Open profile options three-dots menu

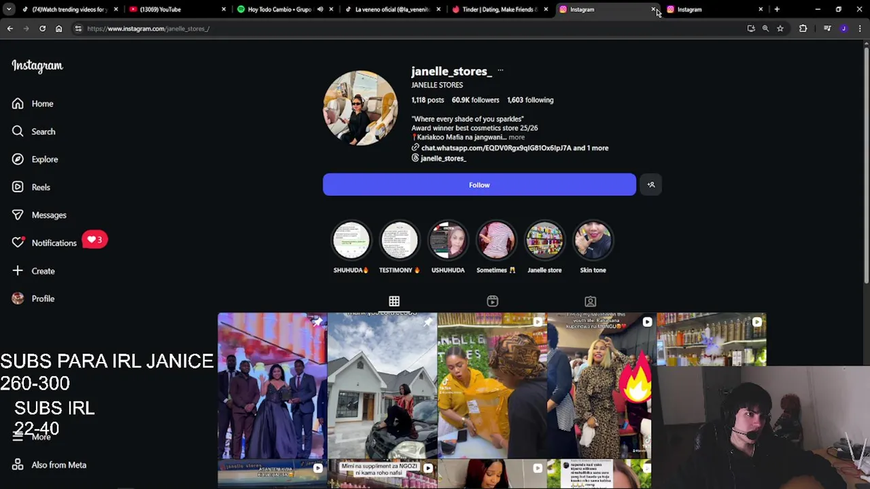click(500, 71)
